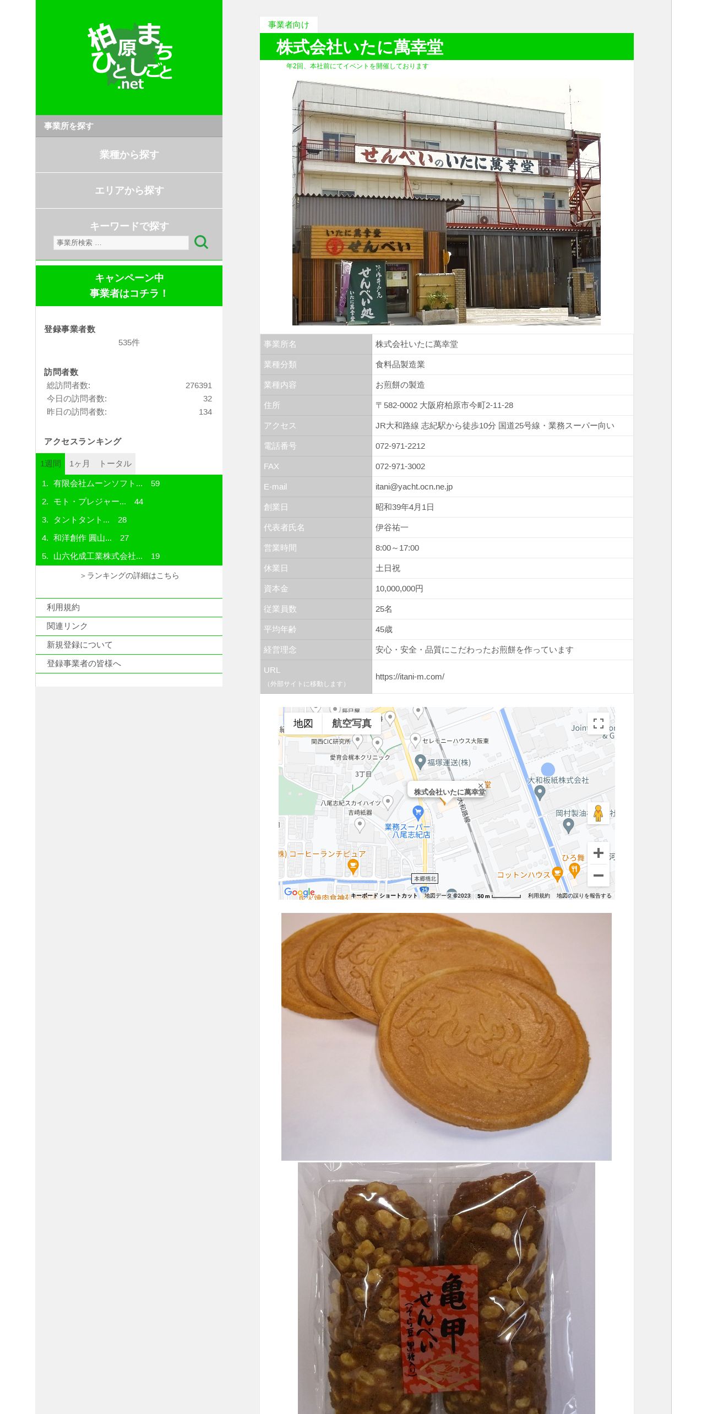The height and width of the screenshot is (1414, 707).
Task: Click the building storefront photo
Action: pos(446,202)
